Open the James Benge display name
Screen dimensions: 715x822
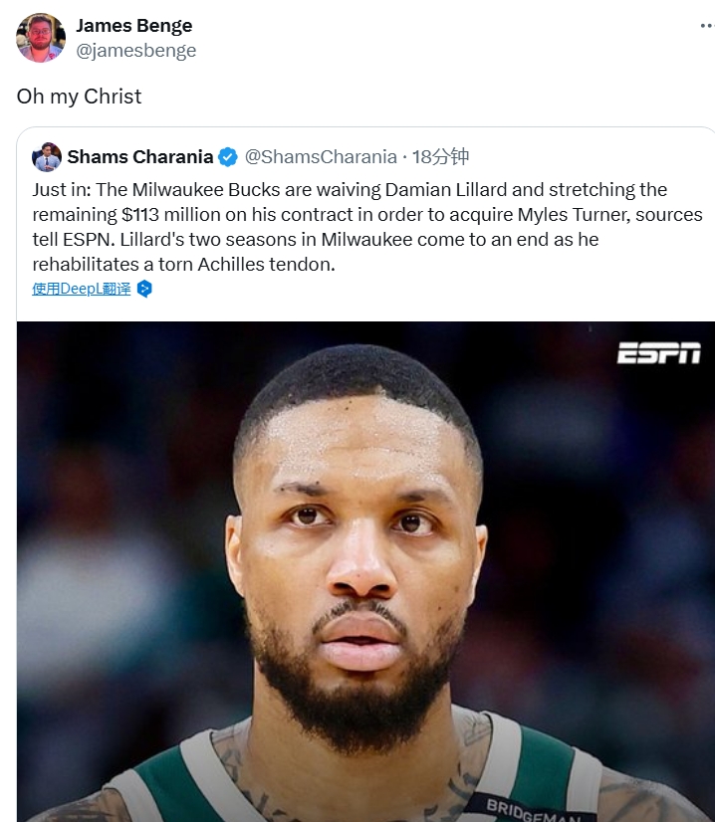[x=134, y=25]
